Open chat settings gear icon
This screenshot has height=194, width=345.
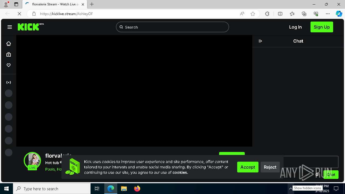coord(317,175)
